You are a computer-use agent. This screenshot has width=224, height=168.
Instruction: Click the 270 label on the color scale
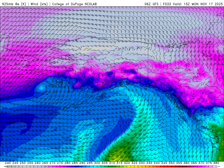click(x=52, y=163)
